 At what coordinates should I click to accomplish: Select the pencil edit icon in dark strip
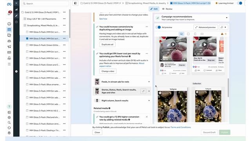pos(16,16)
